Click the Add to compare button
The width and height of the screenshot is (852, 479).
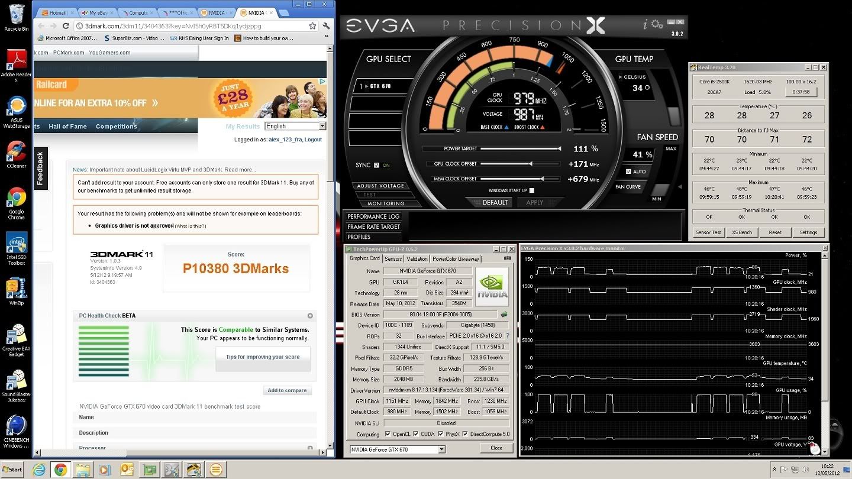pyautogui.click(x=287, y=390)
